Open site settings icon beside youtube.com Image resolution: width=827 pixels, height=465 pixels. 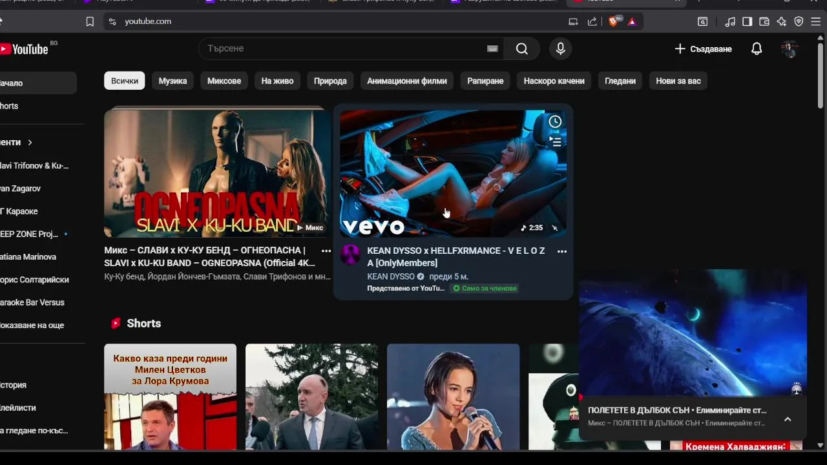coord(112,21)
